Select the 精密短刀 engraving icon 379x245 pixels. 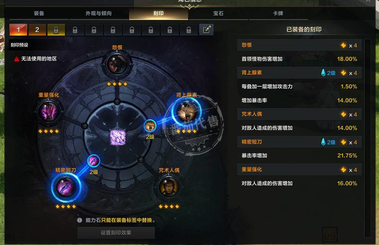coord(65,187)
